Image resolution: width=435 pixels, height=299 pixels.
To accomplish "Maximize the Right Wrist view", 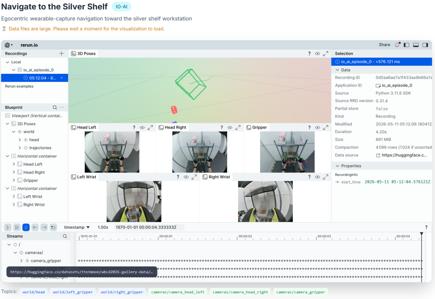I will click(326, 177).
